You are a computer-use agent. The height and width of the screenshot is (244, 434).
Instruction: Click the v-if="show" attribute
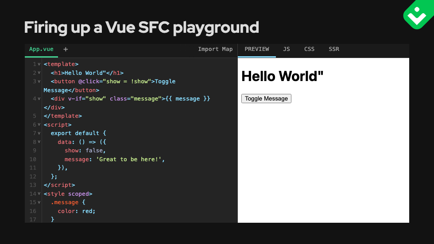pos(87,99)
